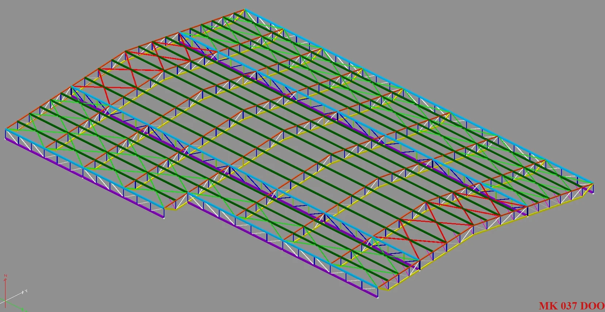Select the purple front-edge beam right of the notch
The height and width of the screenshot is (312, 605).
coord(281,249)
